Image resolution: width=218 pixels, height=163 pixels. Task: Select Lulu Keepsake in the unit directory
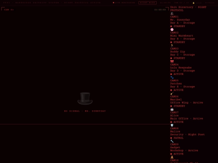point(181,68)
